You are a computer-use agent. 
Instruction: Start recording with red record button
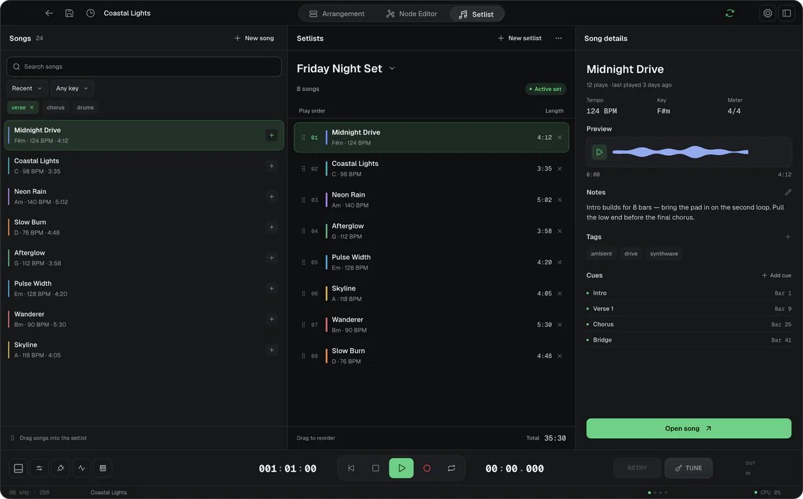pyautogui.click(x=427, y=468)
